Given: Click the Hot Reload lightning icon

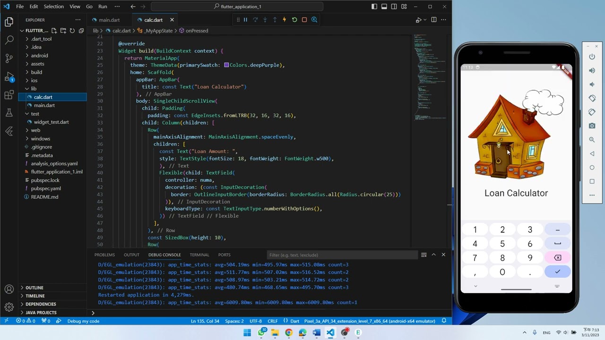Looking at the screenshot, I should 284,20.
